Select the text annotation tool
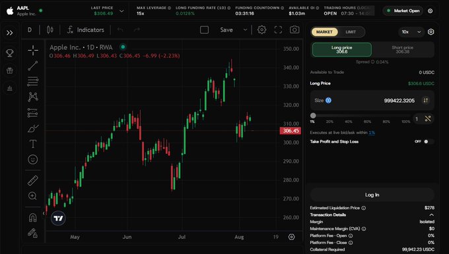This screenshot has width=449, height=254. (x=33, y=144)
